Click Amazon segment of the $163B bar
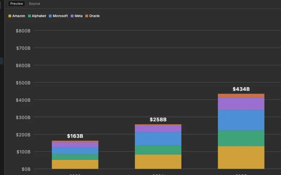This screenshot has height=175, width=281. pos(75,164)
